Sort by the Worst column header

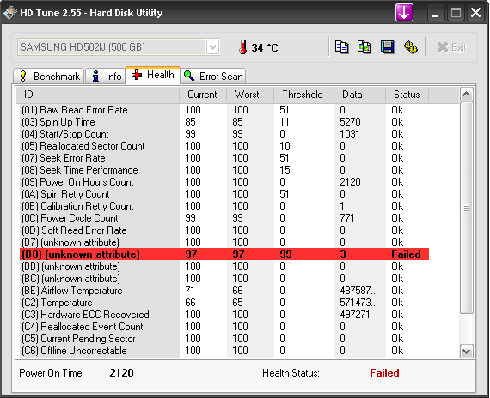pyautogui.click(x=250, y=95)
